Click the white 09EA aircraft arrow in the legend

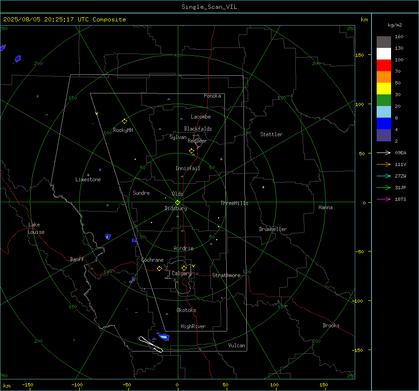coord(384,152)
